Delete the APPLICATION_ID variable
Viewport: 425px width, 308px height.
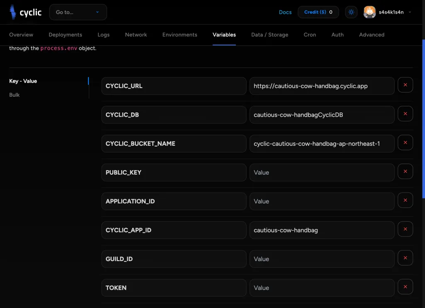405,200
